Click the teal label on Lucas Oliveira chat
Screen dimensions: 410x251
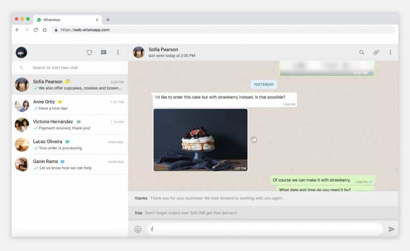pos(67,141)
